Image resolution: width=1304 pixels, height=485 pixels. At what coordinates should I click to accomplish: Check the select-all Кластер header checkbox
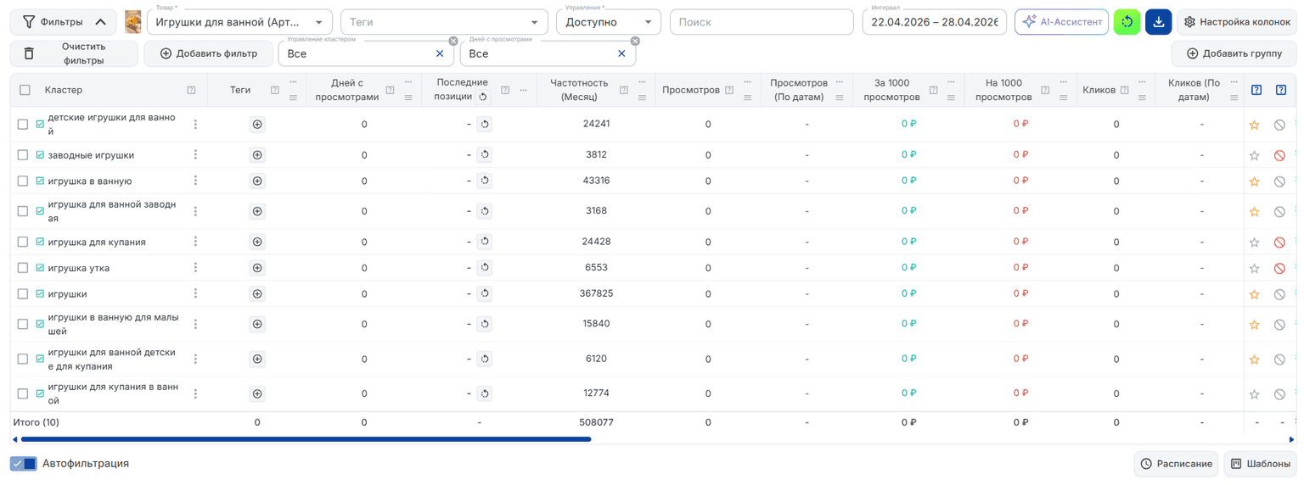25,90
